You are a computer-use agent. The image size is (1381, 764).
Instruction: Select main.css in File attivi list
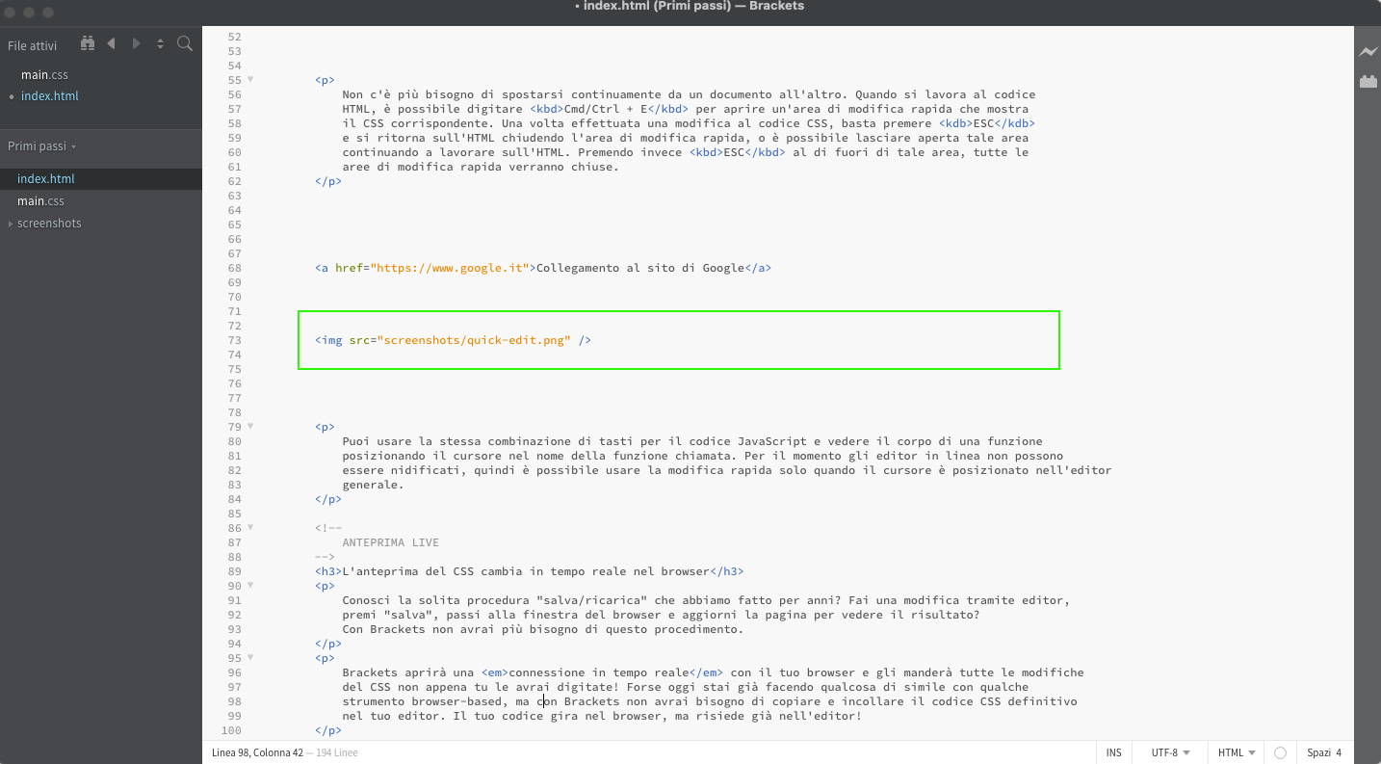pos(44,75)
